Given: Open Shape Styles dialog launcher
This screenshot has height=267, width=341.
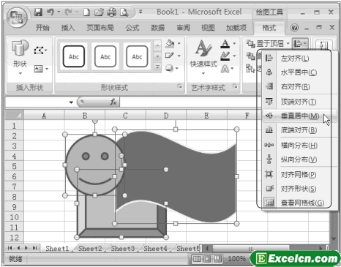Looking at the screenshot, I should [180, 86].
